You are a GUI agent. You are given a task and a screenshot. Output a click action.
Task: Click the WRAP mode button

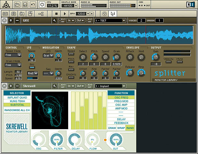[x=121, y=128]
